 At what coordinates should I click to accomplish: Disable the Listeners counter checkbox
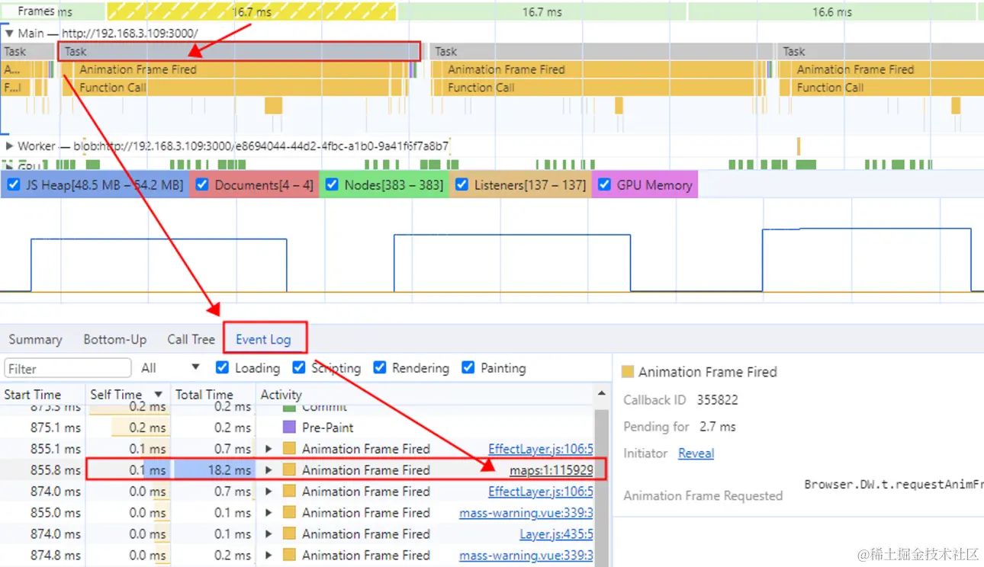pos(461,184)
